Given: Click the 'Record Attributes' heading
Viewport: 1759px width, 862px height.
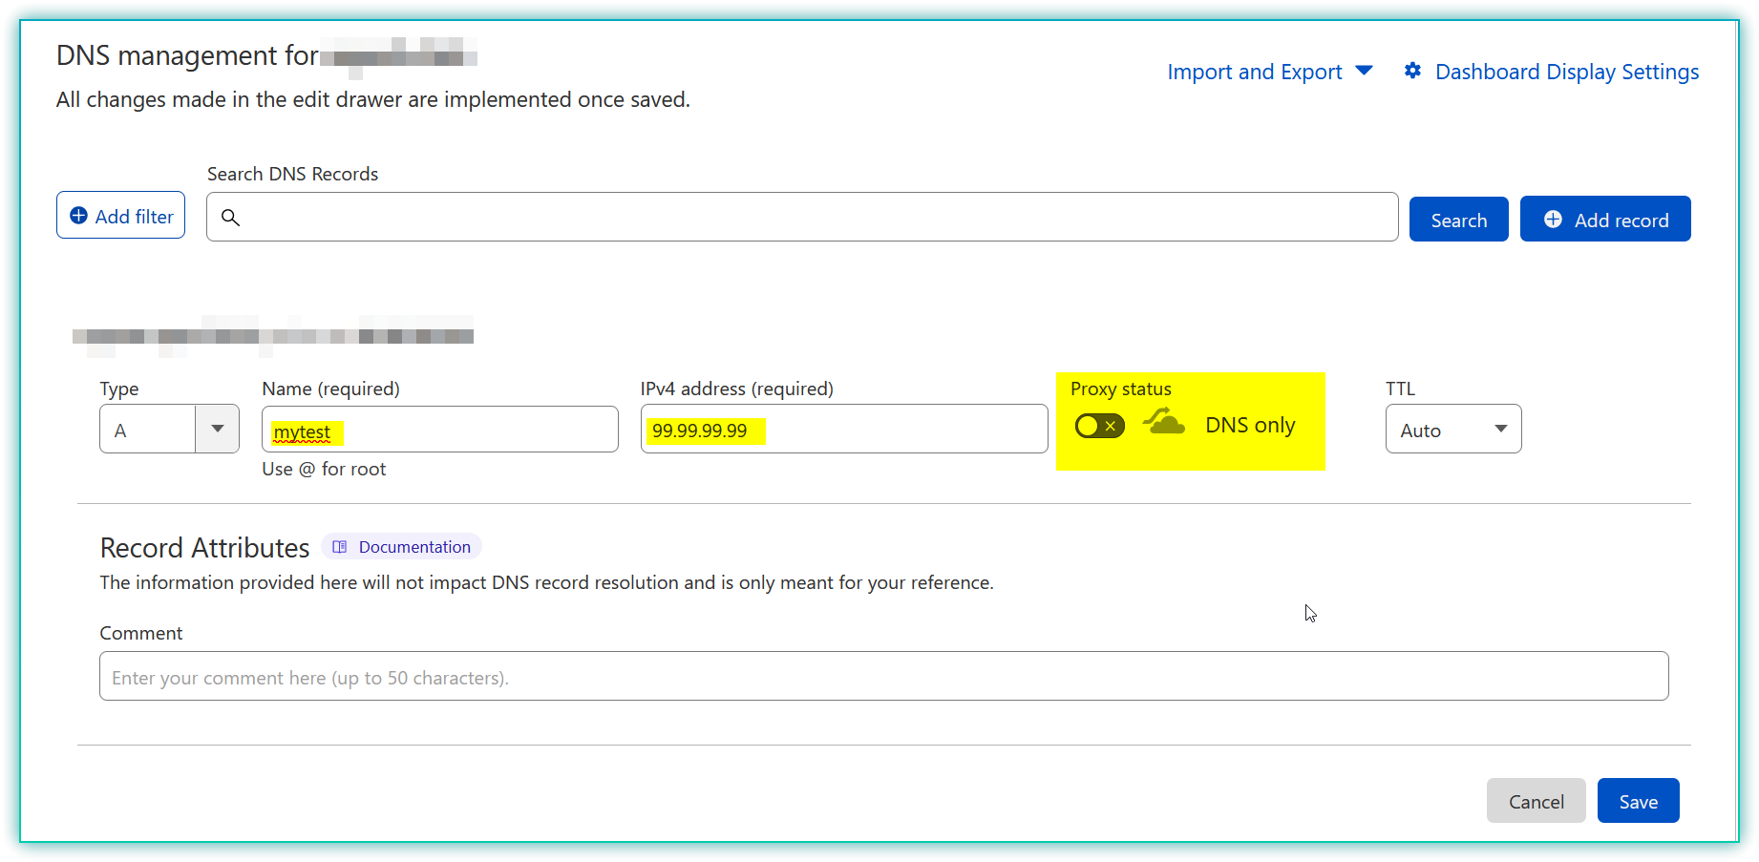Looking at the screenshot, I should coord(204,548).
